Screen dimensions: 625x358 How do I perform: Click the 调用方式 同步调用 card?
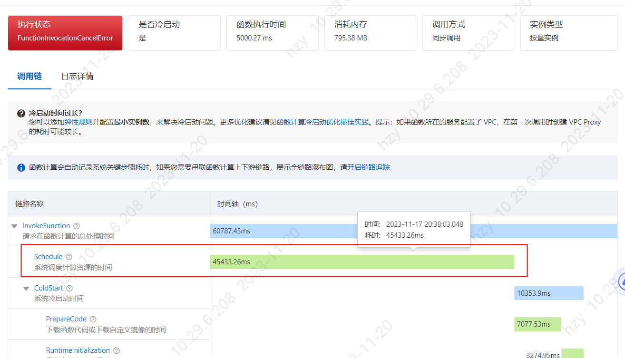(x=468, y=33)
